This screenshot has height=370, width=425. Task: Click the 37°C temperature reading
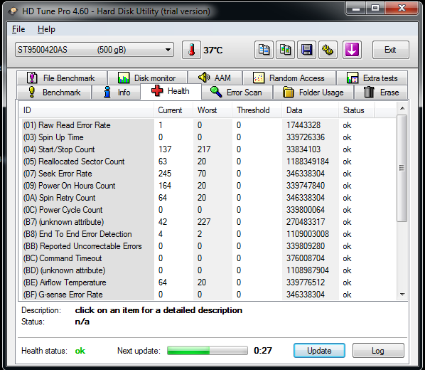pyautogui.click(x=213, y=51)
